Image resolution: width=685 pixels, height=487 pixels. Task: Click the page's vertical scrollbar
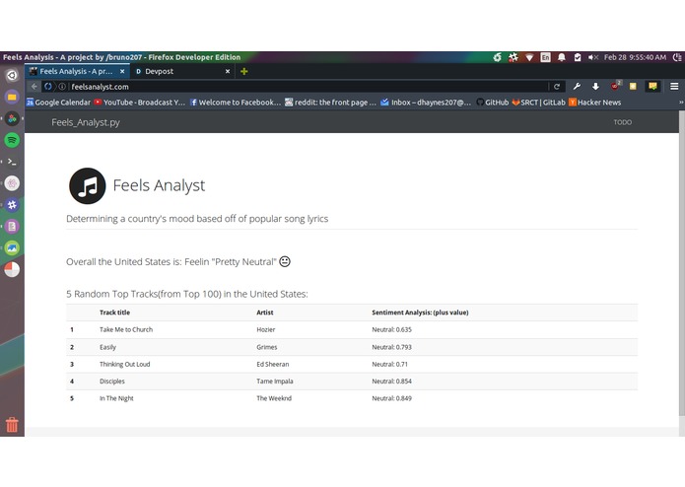point(681,262)
